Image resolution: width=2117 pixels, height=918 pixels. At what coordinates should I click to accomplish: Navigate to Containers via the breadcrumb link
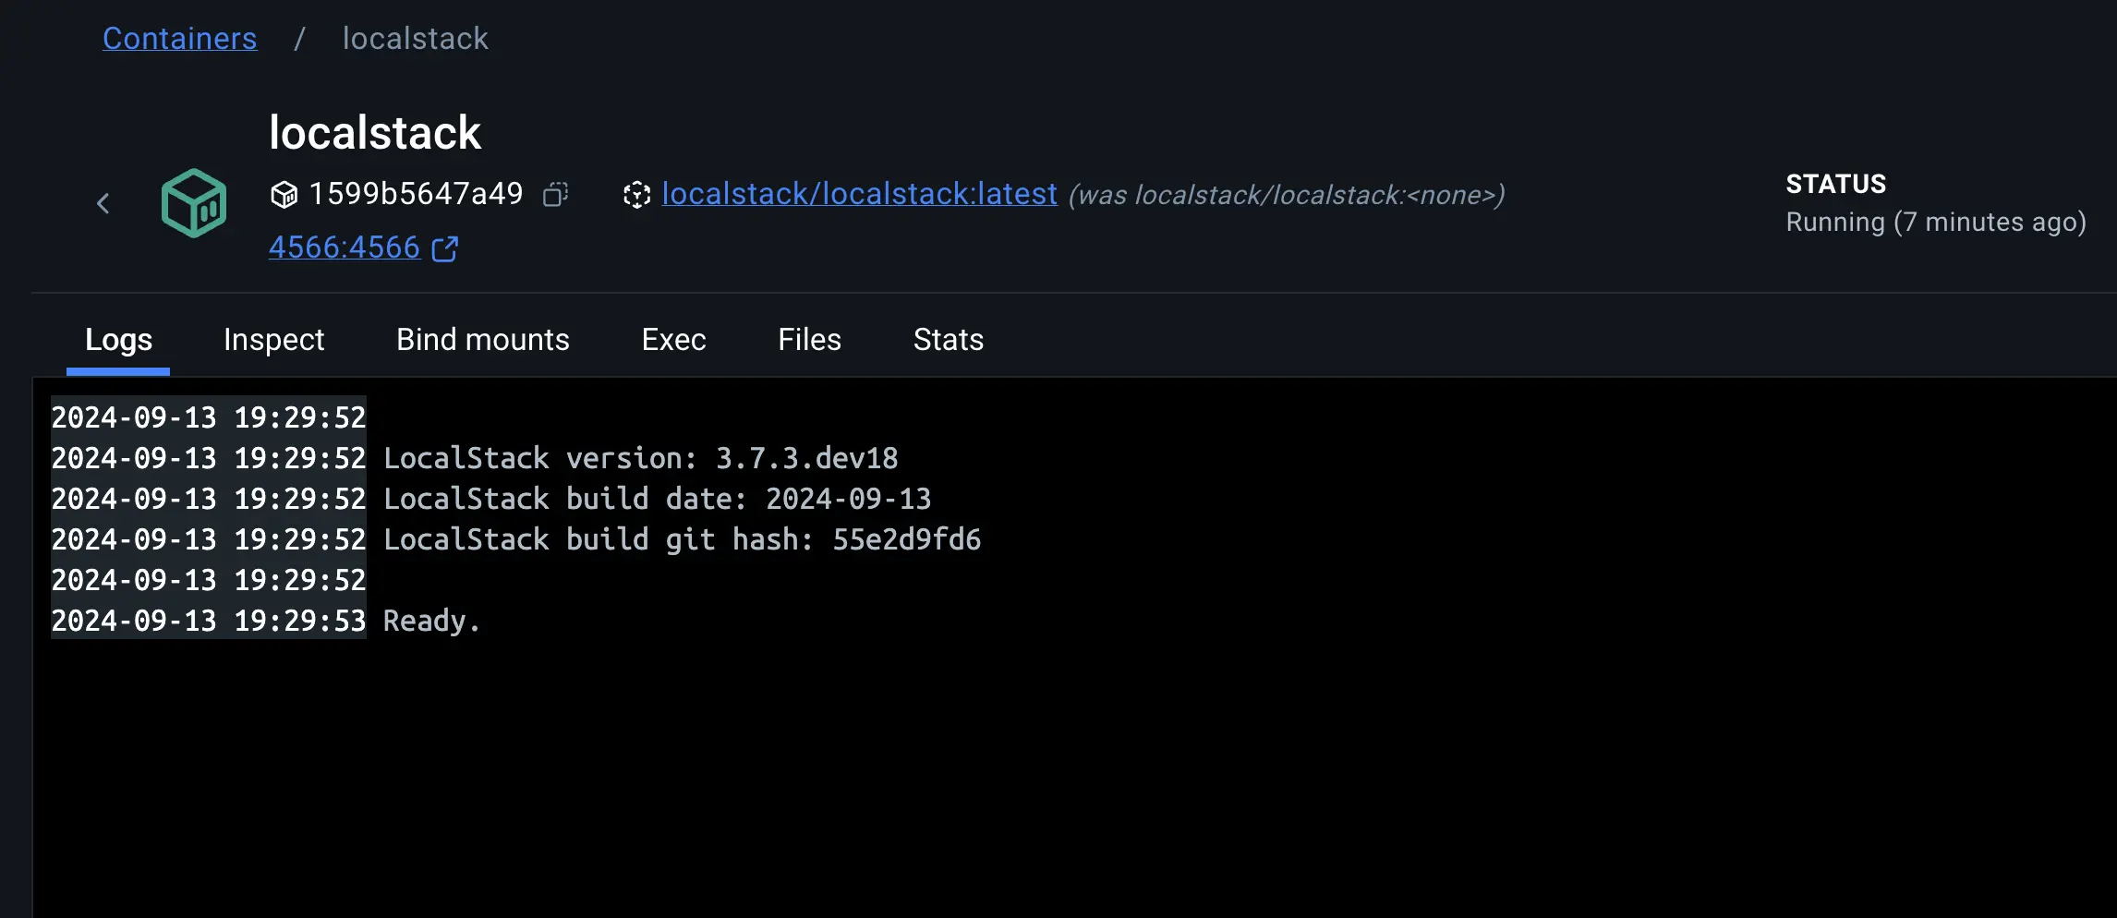pyautogui.click(x=180, y=38)
